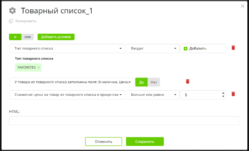Click Сохранить to save

click(145, 142)
